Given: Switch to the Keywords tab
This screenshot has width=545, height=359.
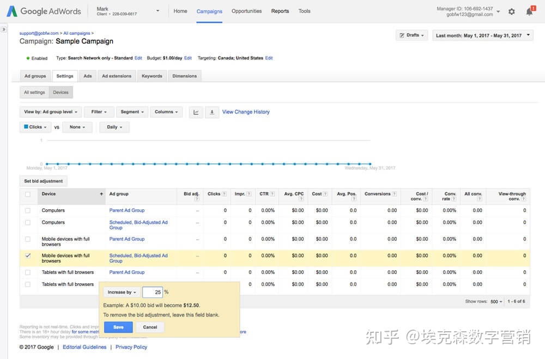Looking at the screenshot, I should point(152,76).
